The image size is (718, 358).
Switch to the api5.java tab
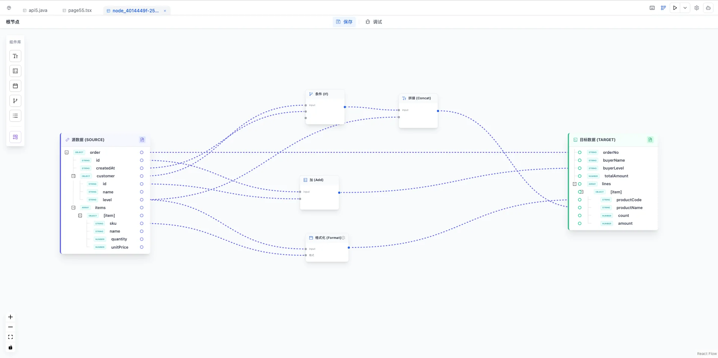tap(35, 10)
